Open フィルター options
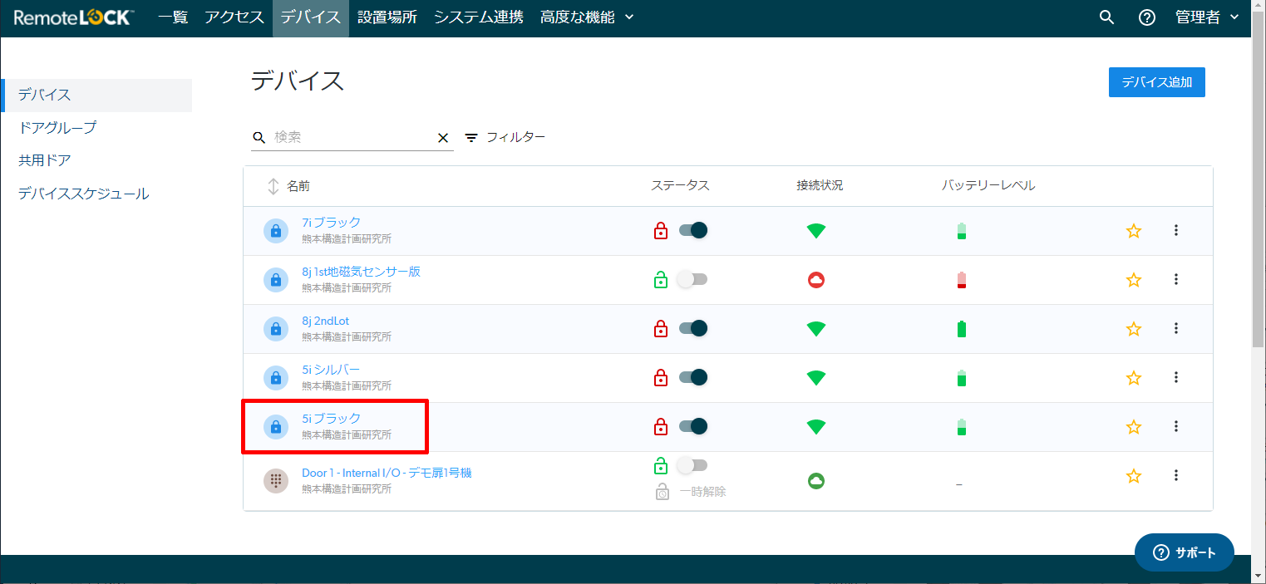The width and height of the screenshot is (1266, 584). tap(505, 137)
